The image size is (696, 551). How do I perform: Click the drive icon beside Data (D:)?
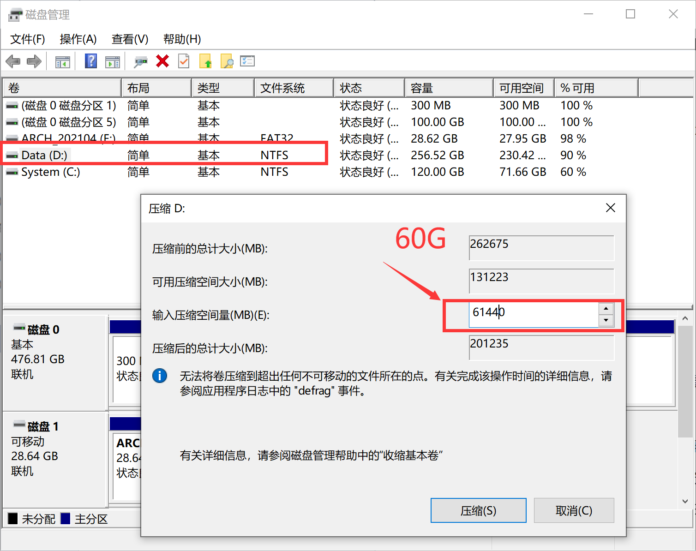(x=12, y=156)
